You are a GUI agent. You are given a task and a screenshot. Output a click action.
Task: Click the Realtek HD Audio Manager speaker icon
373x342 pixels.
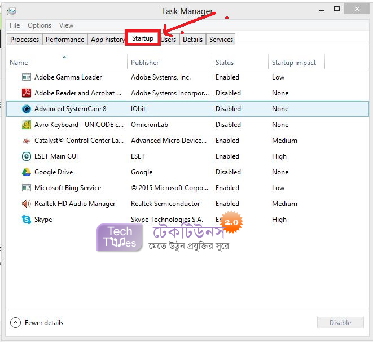(27, 204)
